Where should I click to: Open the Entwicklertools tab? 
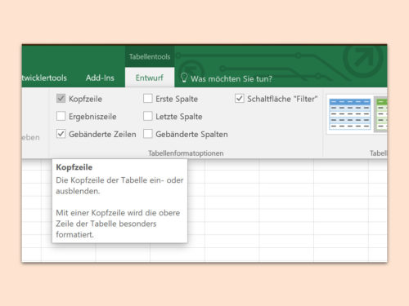(44, 78)
